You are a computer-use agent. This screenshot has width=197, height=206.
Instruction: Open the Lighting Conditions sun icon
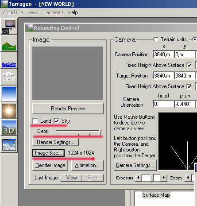point(9,111)
